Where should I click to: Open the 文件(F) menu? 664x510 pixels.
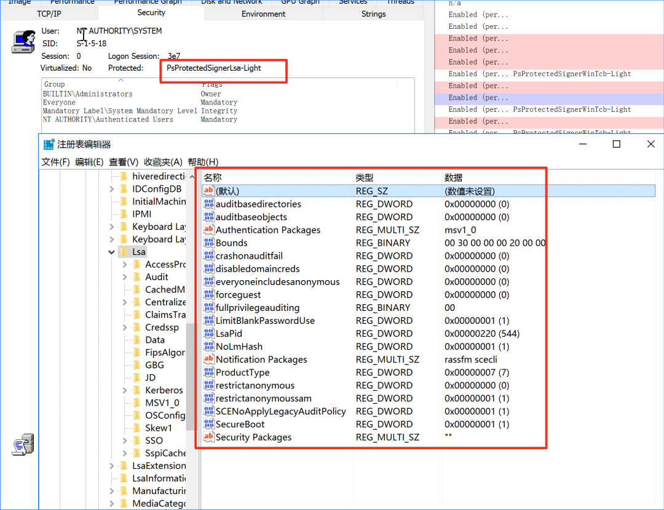point(55,162)
